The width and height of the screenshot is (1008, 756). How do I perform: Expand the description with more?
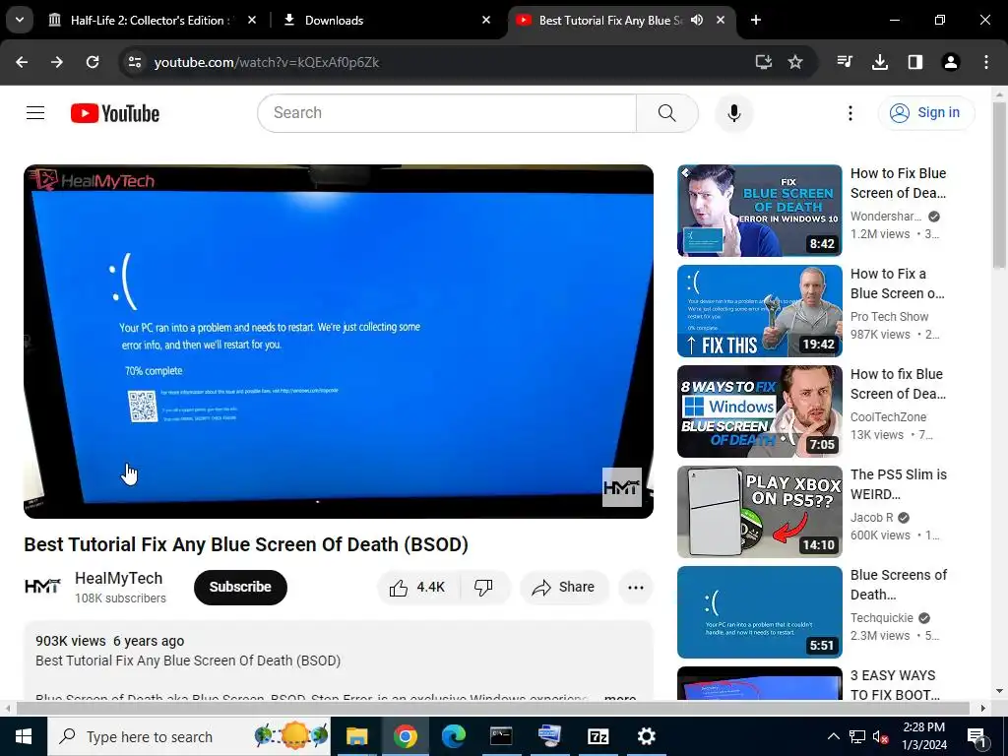(x=620, y=697)
